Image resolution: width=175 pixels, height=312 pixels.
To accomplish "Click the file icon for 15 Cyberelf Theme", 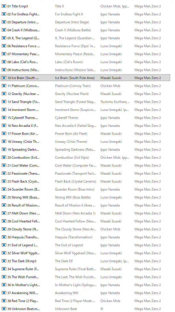I will click(x=4, y=117).
